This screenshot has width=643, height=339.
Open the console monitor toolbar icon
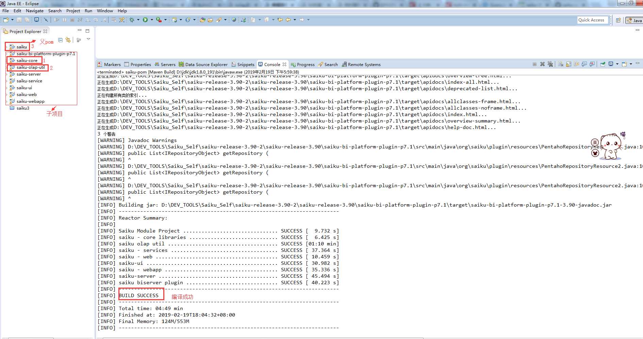point(36,20)
